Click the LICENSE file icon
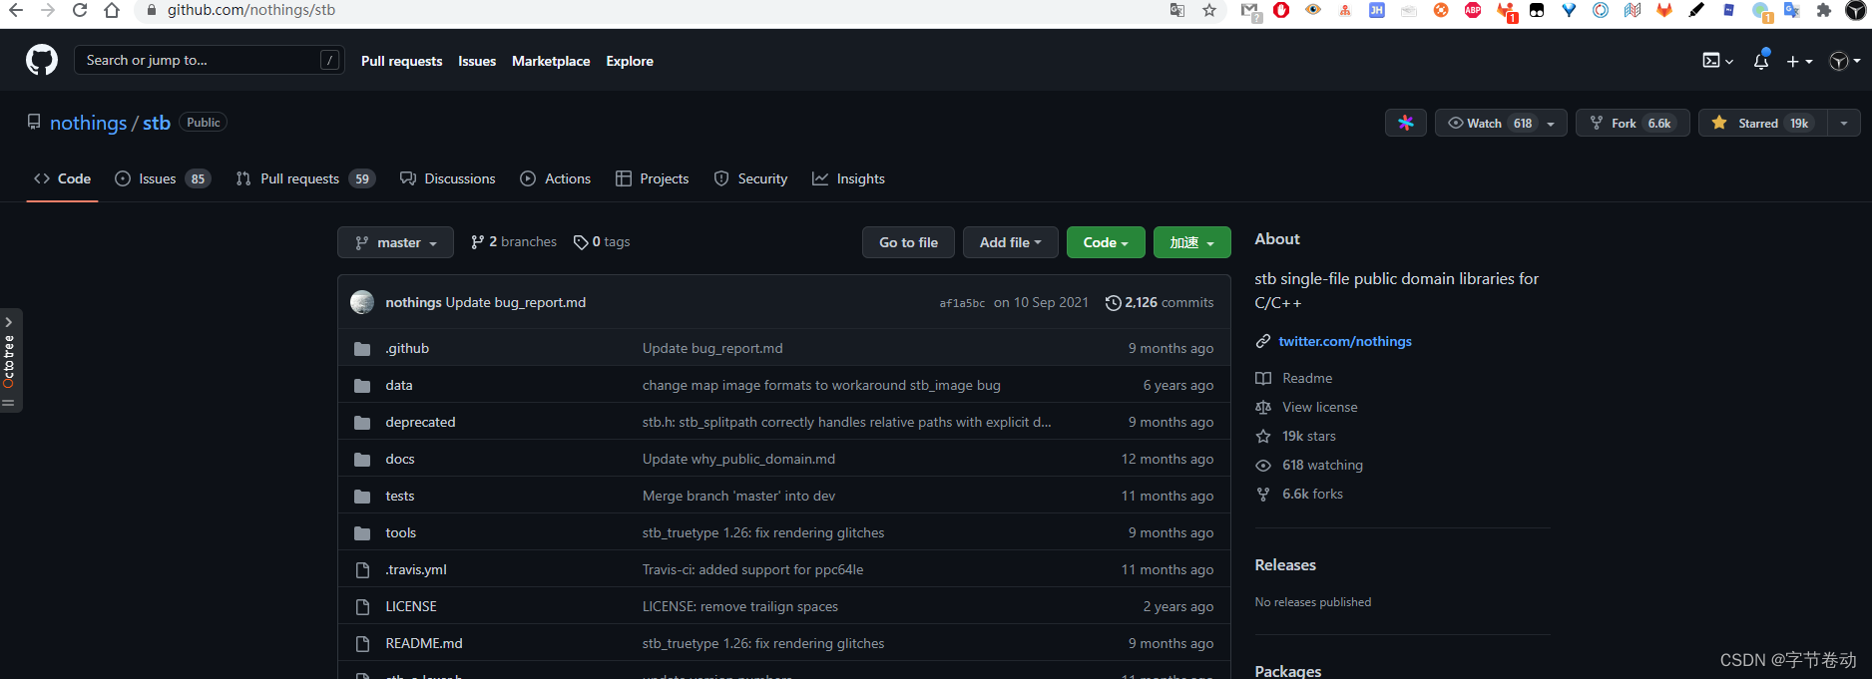This screenshot has width=1872, height=679. (362, 606)
